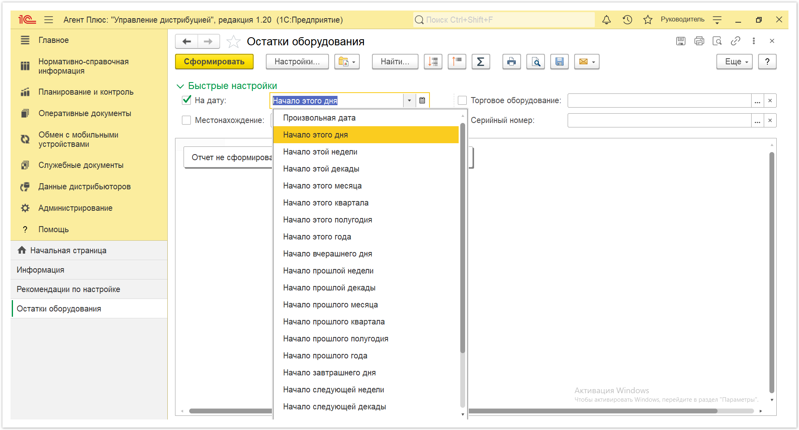Click the dropdown list vertical scrollbar

463,239
